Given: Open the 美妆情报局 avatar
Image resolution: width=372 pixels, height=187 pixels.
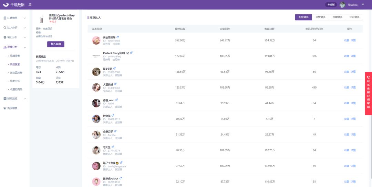Looking at the screenshot, I should (x=96, y=40).
